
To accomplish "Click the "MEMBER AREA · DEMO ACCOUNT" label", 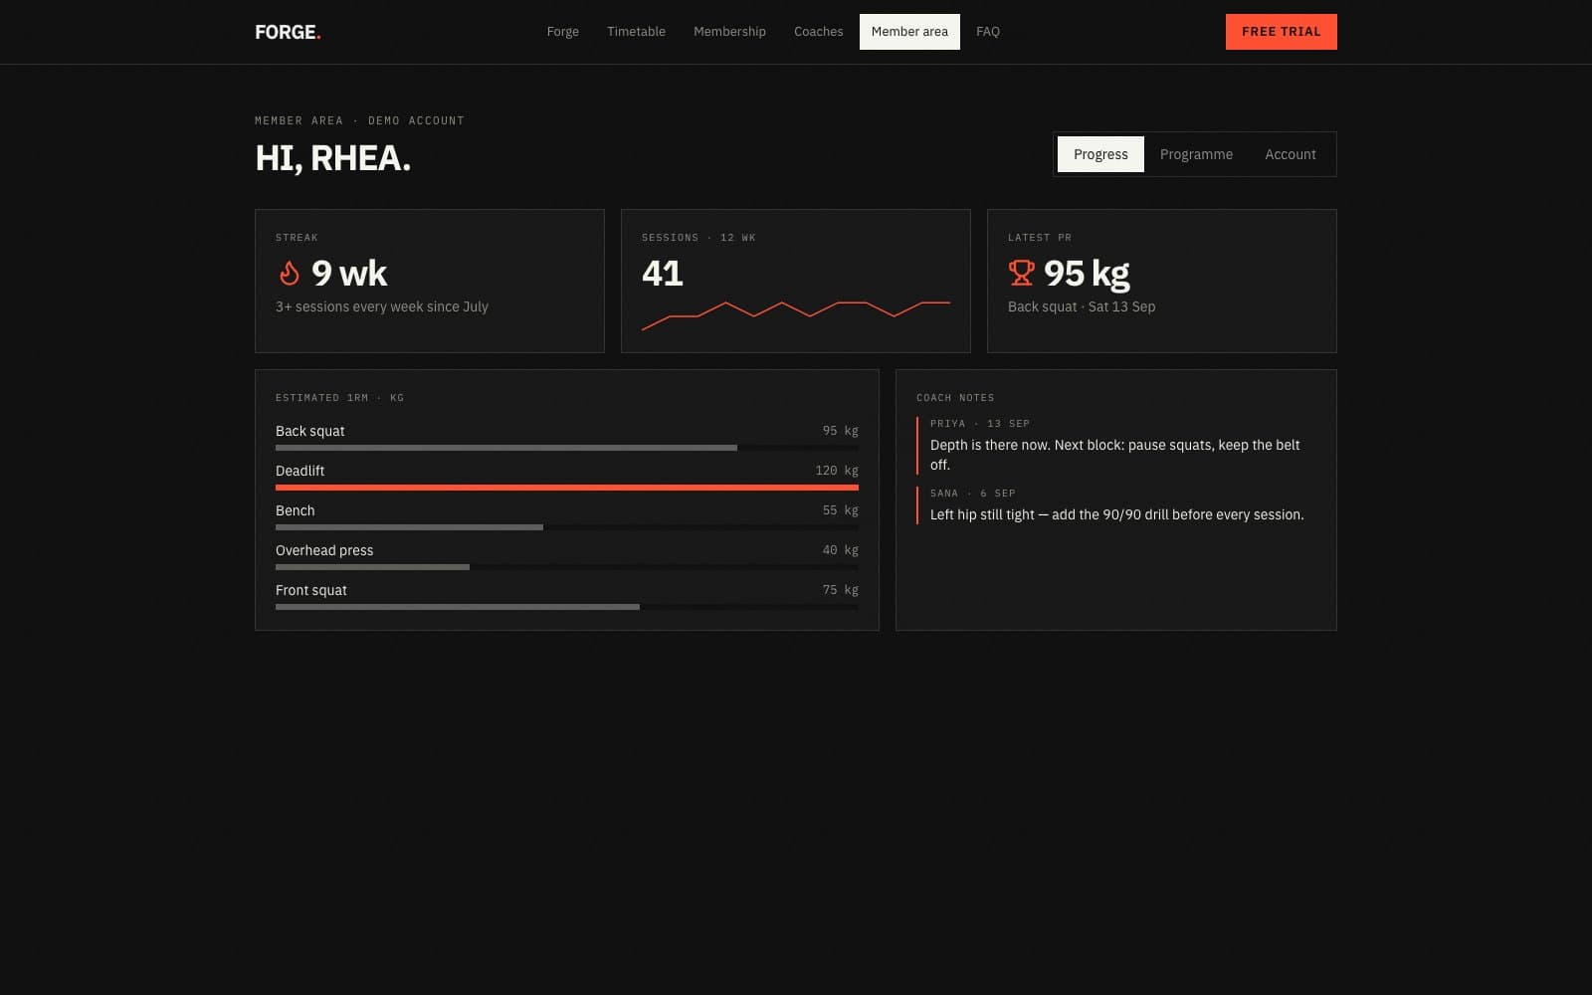I will (359, 120).
